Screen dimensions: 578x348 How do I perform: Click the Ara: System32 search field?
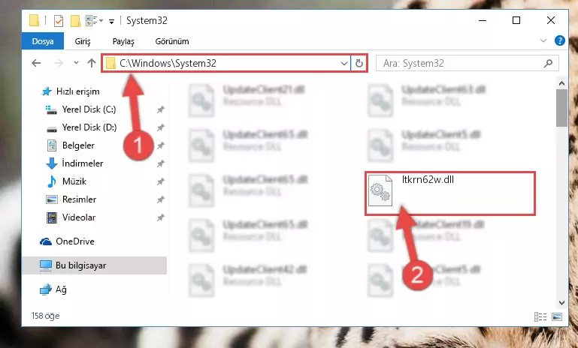[461, 63]
